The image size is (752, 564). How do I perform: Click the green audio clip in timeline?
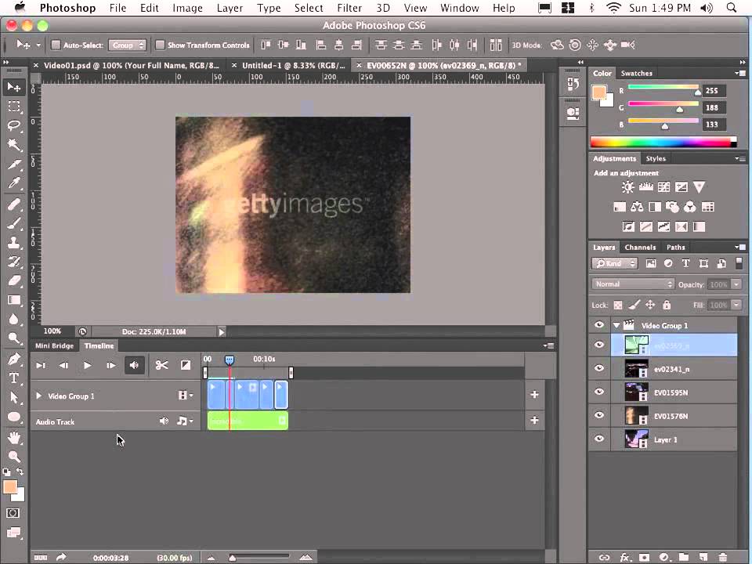click(x=248, y=421)
